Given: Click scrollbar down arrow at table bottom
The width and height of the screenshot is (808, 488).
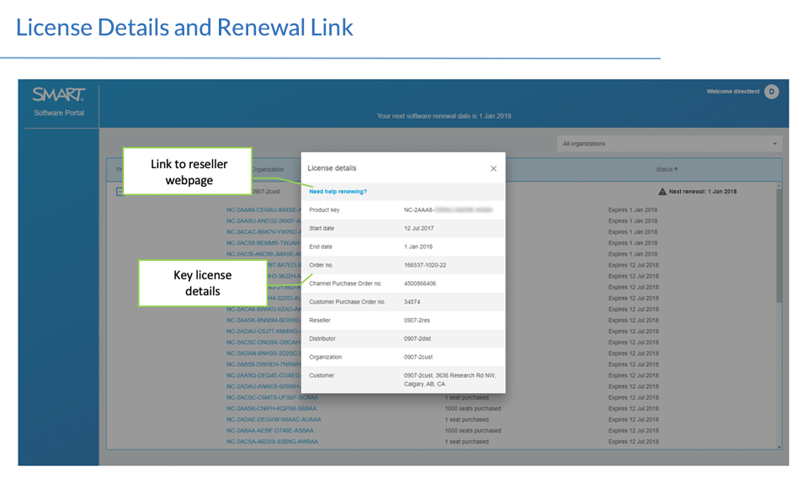Looking at the screenshot, I should coord(779,447).
